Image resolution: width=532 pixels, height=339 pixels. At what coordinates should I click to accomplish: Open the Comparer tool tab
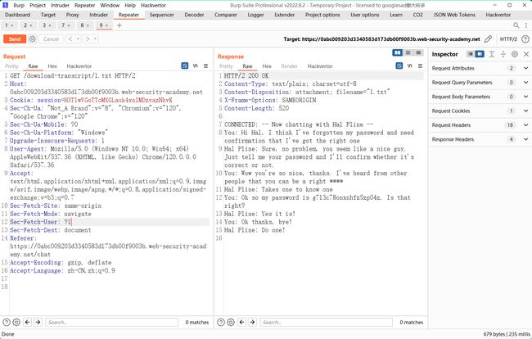[226, 15]
